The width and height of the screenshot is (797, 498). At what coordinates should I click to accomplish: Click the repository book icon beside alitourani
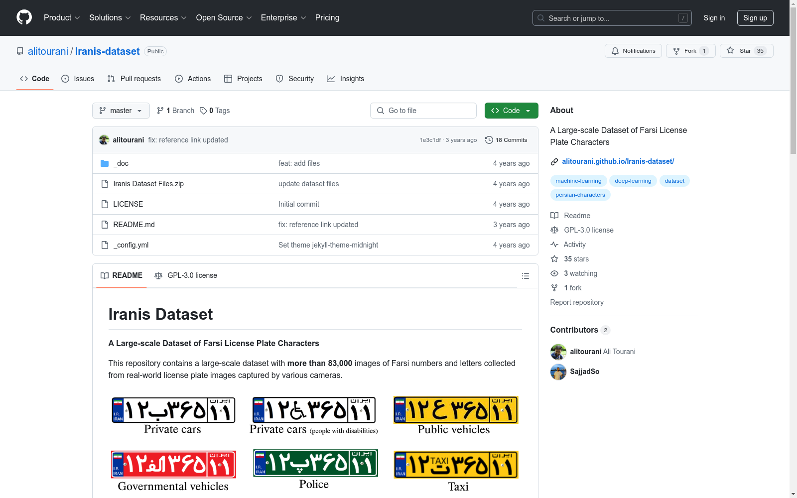pos(20,51)
